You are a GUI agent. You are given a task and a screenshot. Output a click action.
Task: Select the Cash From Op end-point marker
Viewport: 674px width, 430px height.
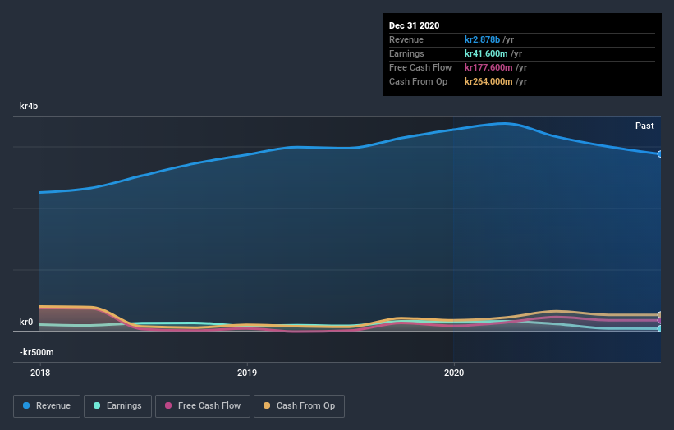(x=659, y=315)
